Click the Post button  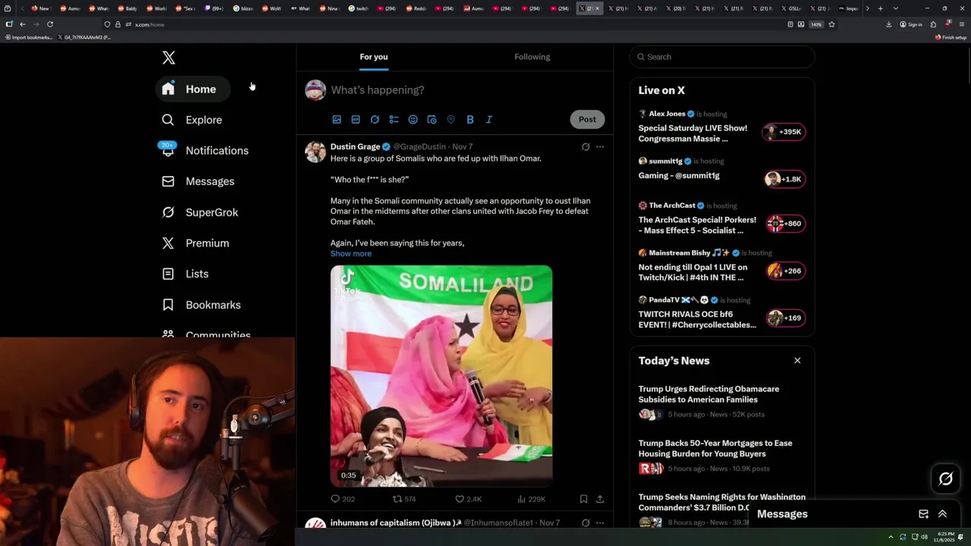point(587,119)
